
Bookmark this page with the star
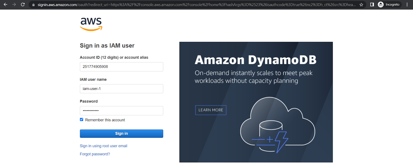tap(361, 5)
